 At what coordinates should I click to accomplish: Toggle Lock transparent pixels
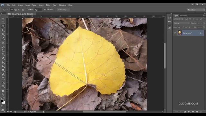click(x=179, y=27)
